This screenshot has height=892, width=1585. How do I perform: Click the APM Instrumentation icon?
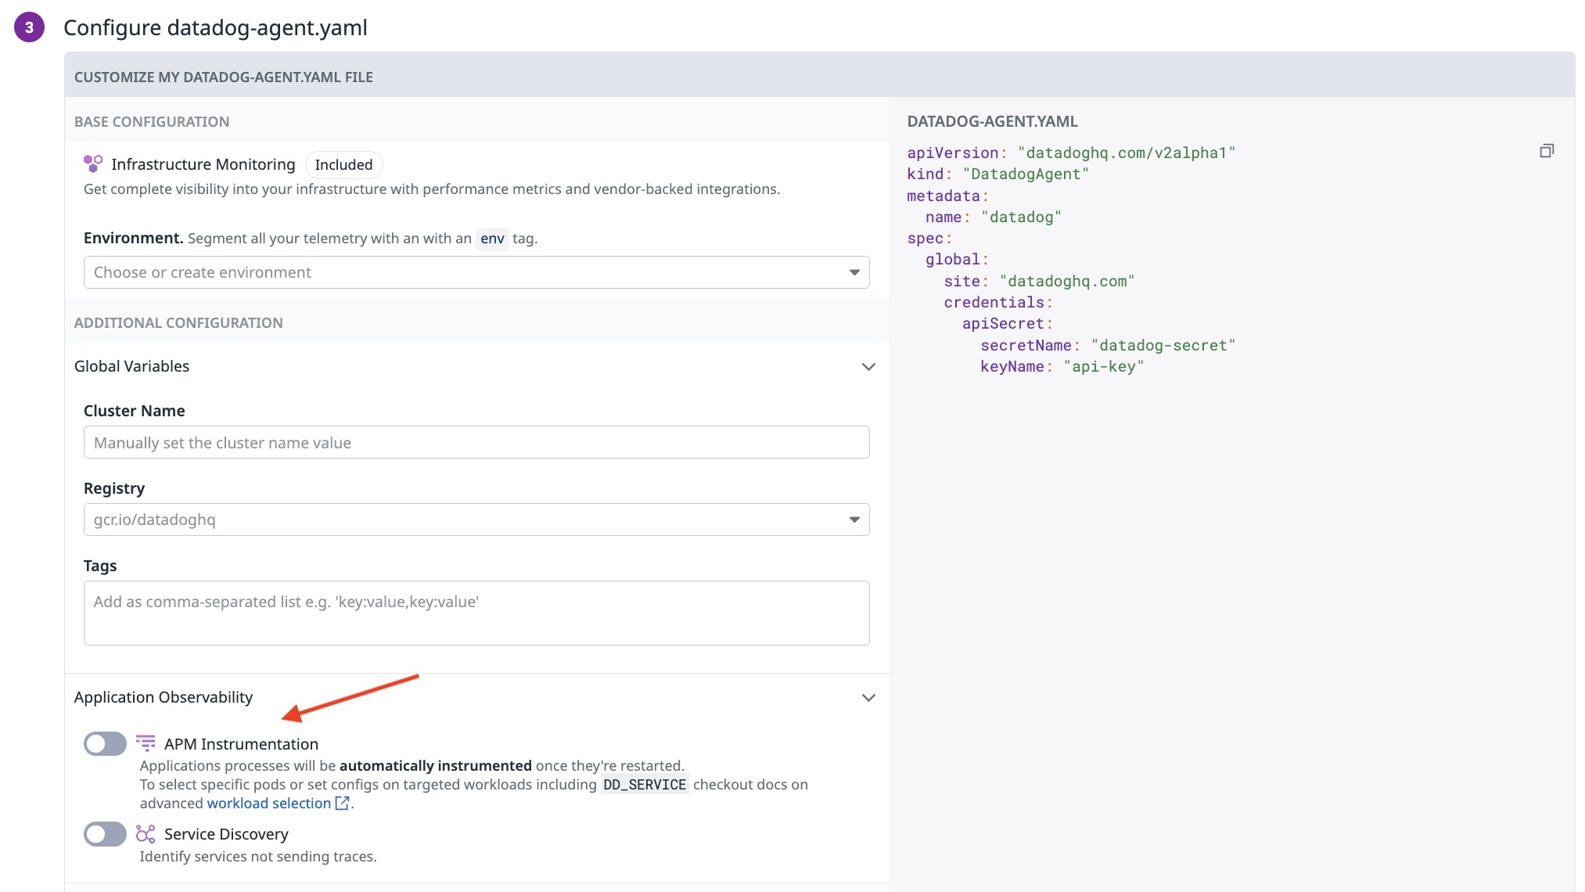(146, 743)
